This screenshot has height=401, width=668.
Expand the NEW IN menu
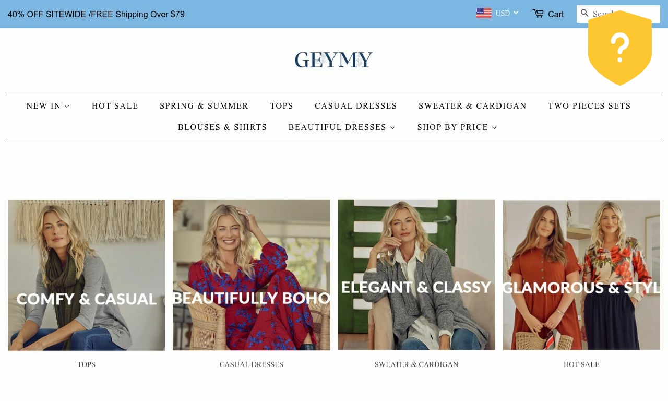tap(48, 106)
